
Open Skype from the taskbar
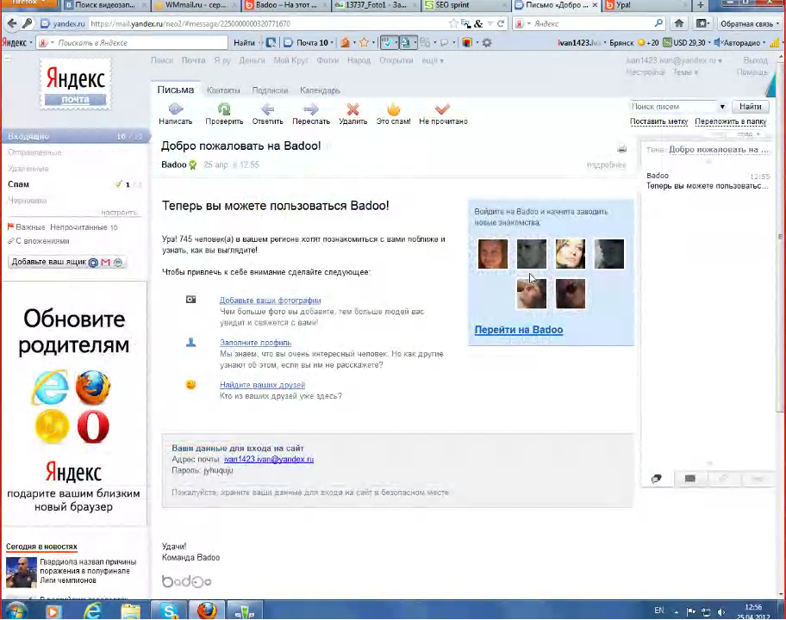click(x=169, y=611)
